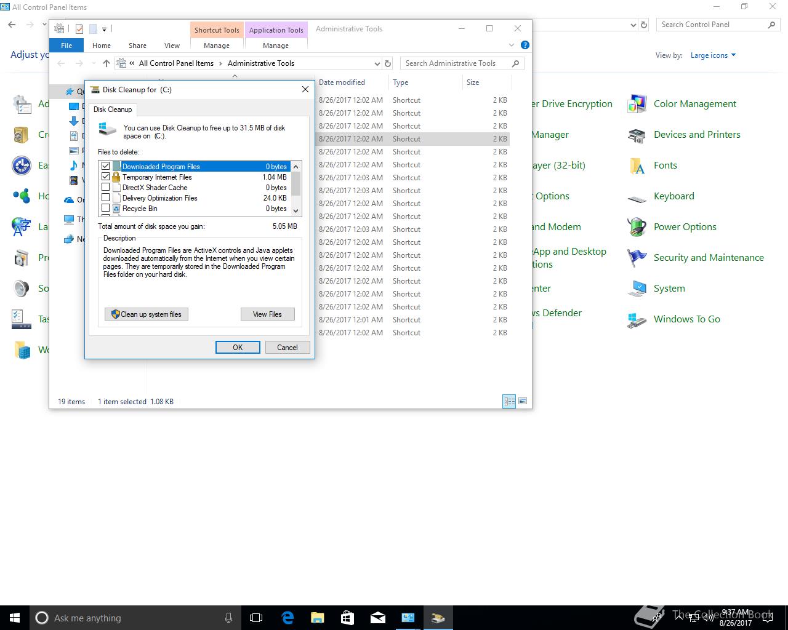Click the View Files button
The width and height of the screenshot is (788, 630).
[x=267, y=314]
